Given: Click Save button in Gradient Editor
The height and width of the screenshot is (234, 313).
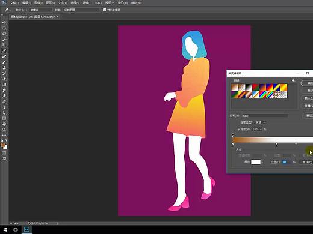Looking at the screenshot, I should tap(308, 106).
